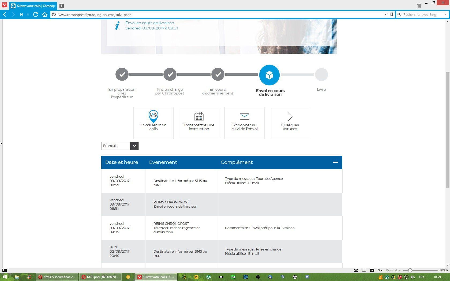Open a new tab
450x281 pixels.
(61, 6)
